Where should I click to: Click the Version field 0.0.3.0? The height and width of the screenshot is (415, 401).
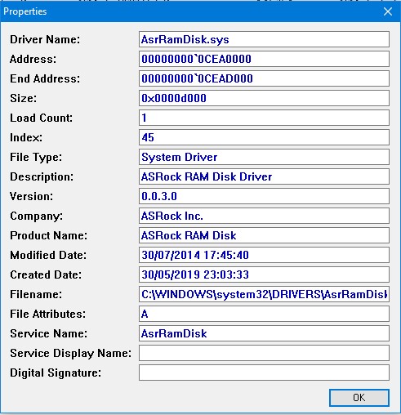[264, 196]
